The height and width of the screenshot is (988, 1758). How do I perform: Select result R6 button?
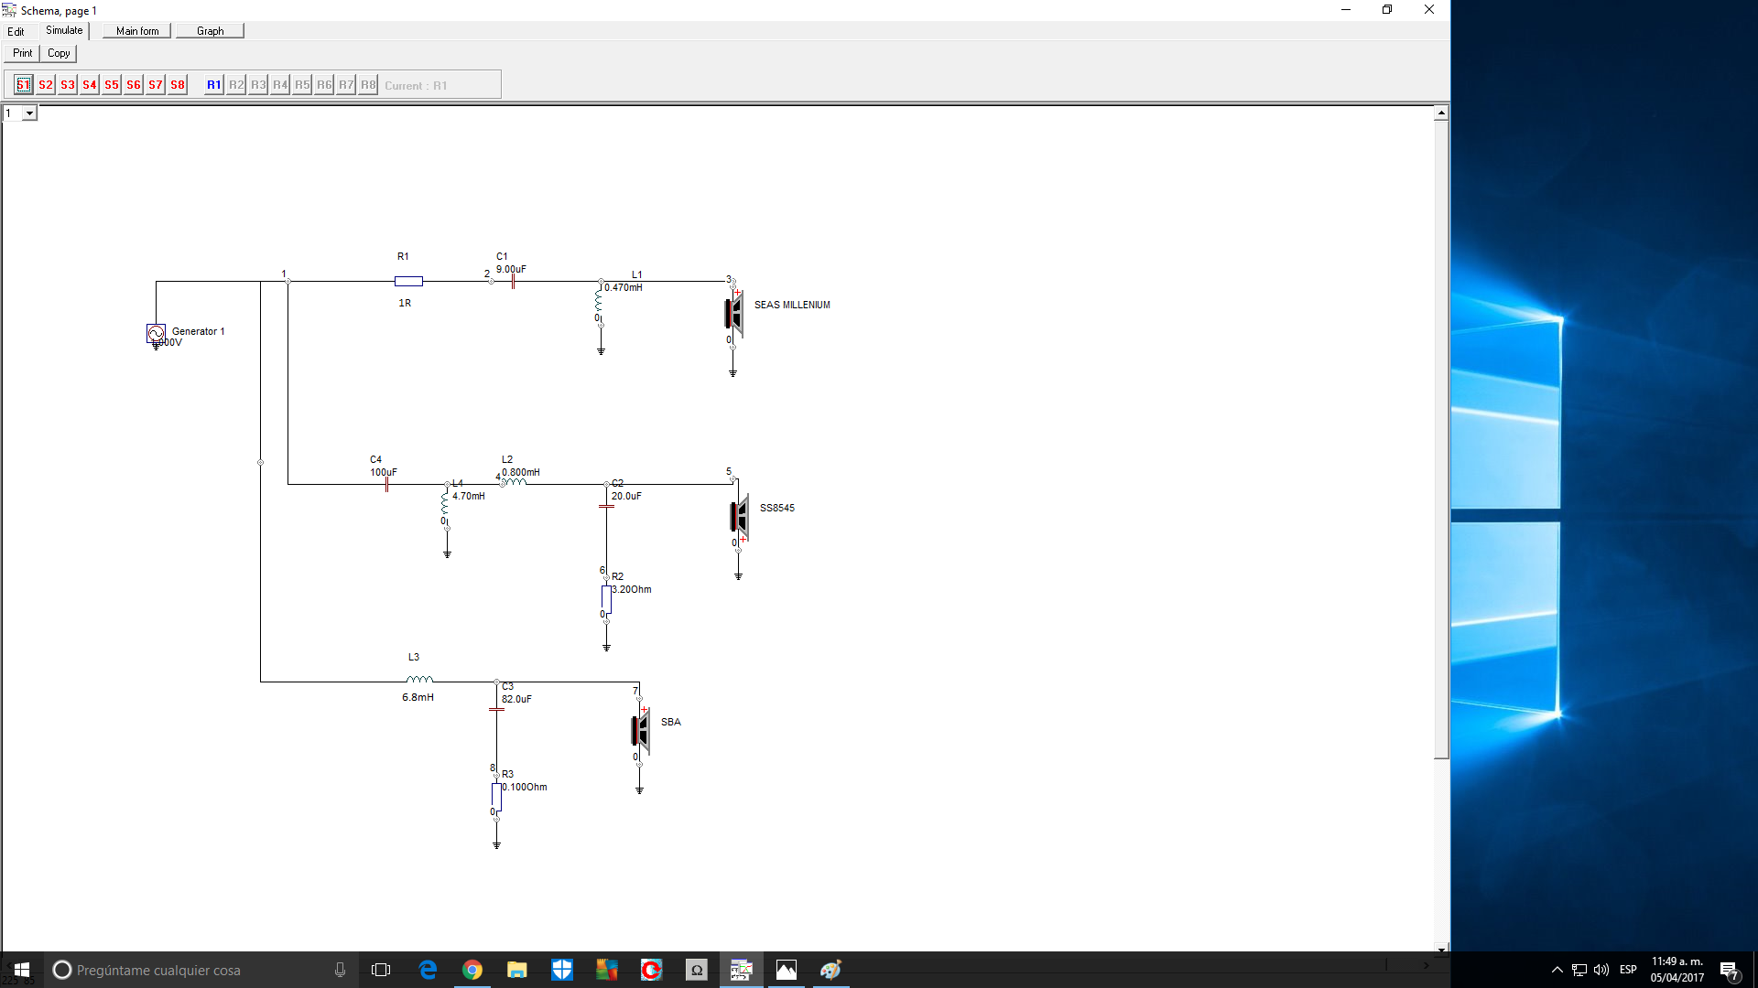click(x=324, y=85)
